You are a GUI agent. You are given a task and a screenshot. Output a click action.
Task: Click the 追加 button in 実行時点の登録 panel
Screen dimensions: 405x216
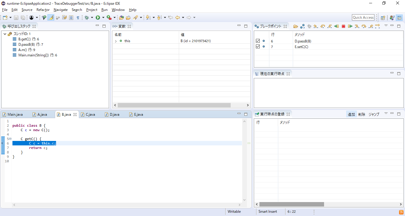(x=351, y=114)
